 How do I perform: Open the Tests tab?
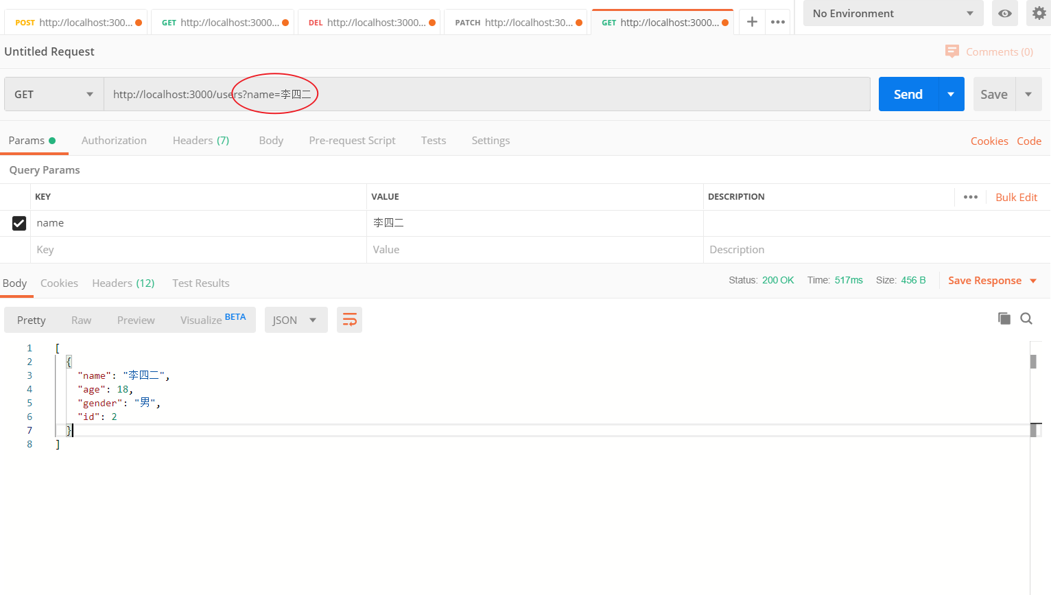click(434, 141)
